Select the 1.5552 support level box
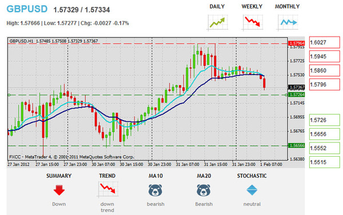Screen dimensions: 343x215 click(x=324, y=148)
